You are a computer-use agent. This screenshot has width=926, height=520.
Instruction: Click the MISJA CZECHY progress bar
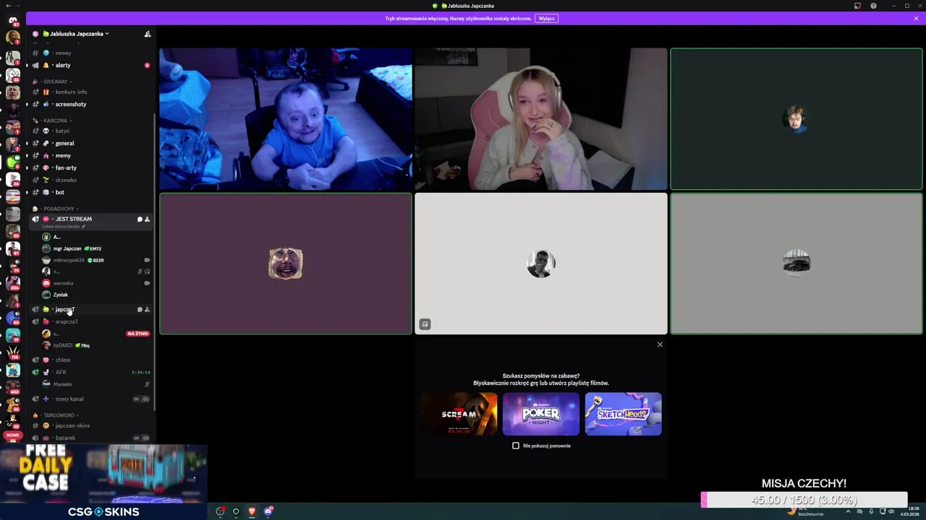tap(804, 500)
